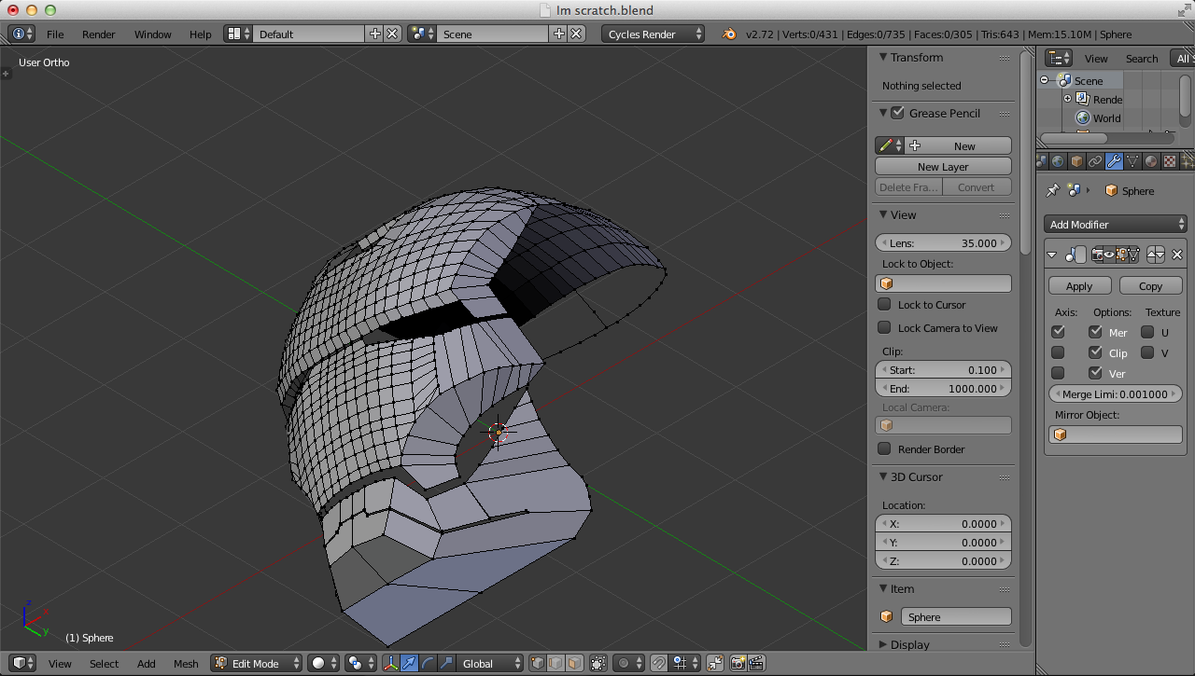Delete the Default screen layout
Viewport: 1195px width, 676px height.
tap(392, 34)
